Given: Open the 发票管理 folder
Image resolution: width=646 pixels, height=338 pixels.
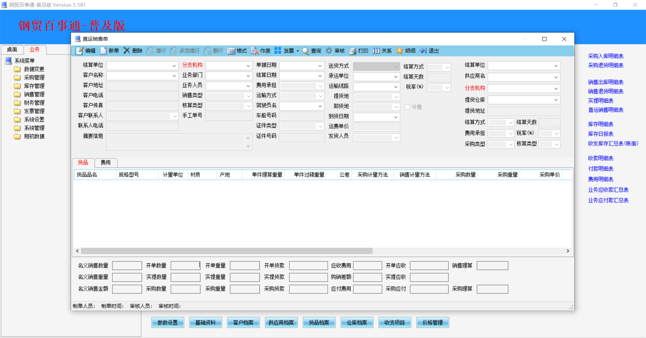Looking at the screenshot, I should [29, 111].
